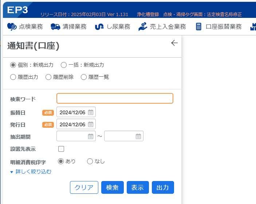
Task: Click the 口座振替業務 calculator icon
Action: tap(198, 27)
